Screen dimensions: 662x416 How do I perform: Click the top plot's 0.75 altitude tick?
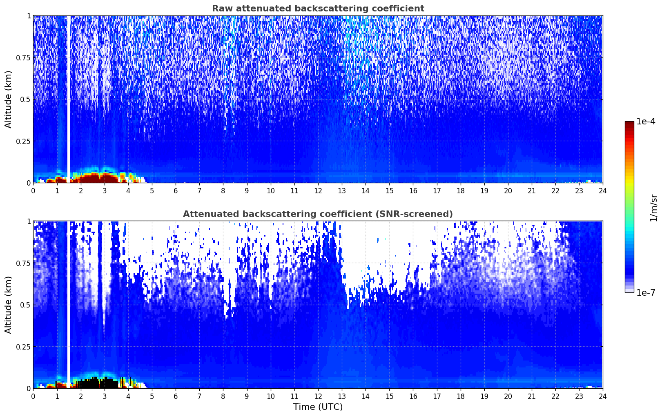pos(24,58)
